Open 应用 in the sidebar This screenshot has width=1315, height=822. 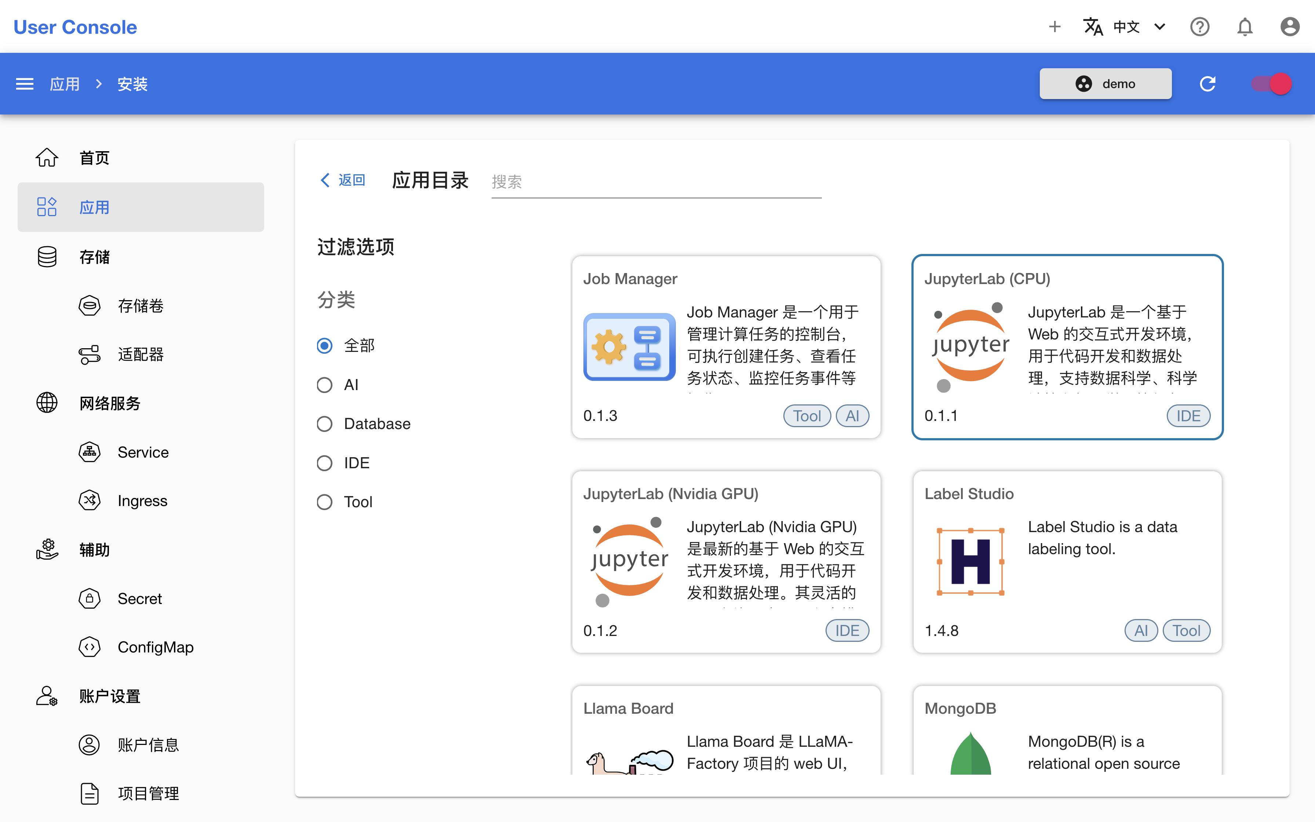coord(141,207)
